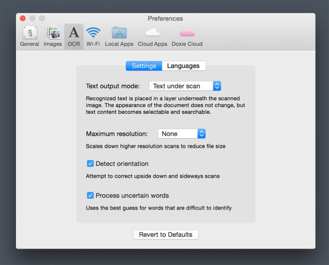The image size is (329, 265).
Task: Open the Images preferences pane icon
Action: (x=53, y=32)
